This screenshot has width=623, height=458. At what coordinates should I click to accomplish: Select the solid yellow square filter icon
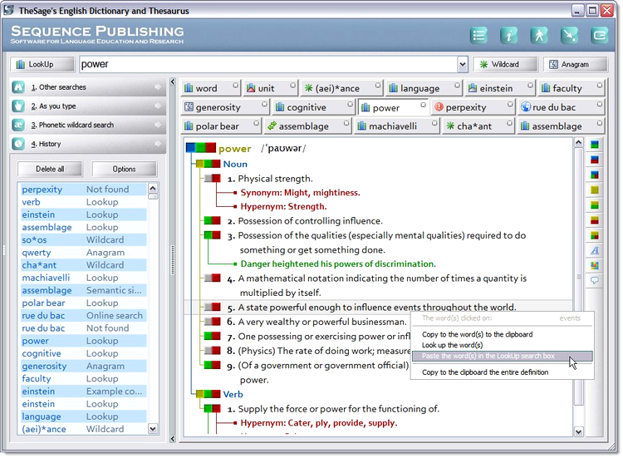click(x=595, y=190)
